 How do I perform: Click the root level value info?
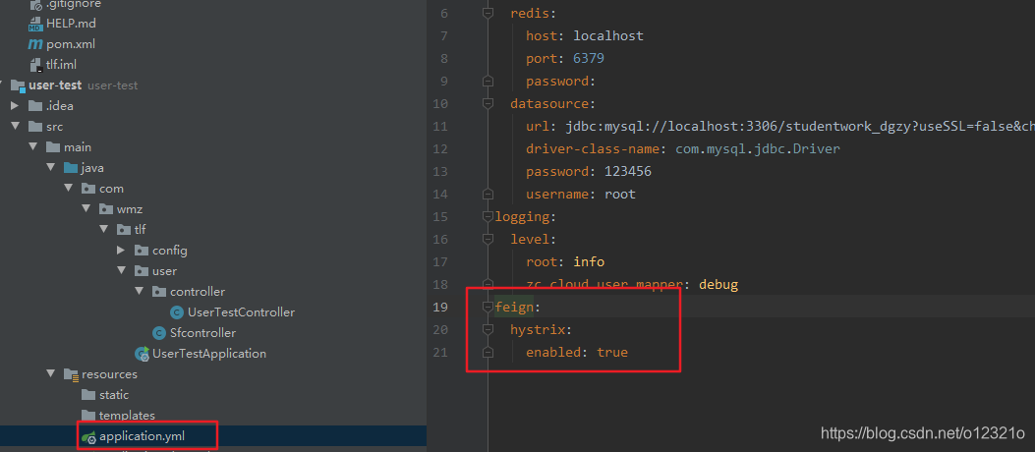589,262
